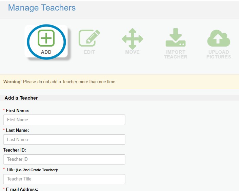Focus the Last Name input field
239x191 pixels.
pos(64,139)
